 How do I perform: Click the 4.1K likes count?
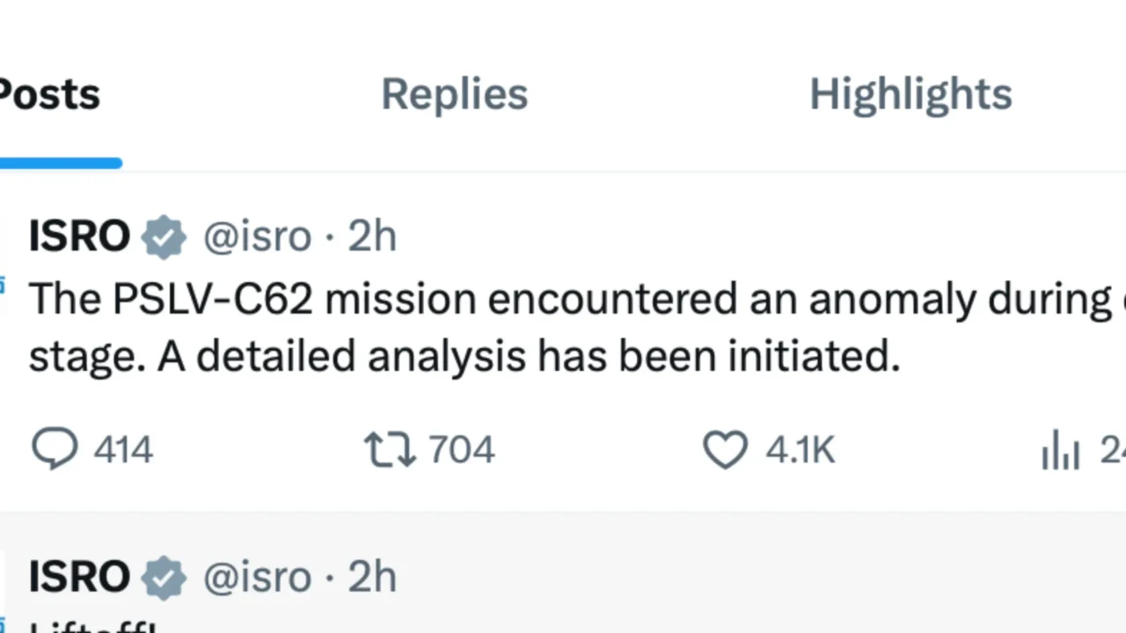[800, 449]
